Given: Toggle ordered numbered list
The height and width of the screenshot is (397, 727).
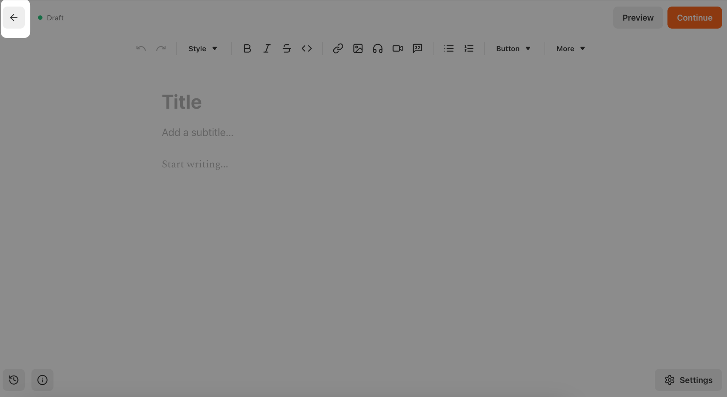Looking at the screenshot, I should [469, 48].
